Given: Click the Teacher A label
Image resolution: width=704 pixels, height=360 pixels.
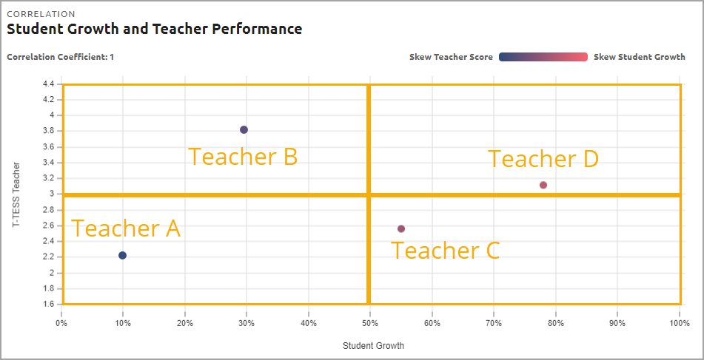Looking at the screenshot, I should [x=126, y=228].
